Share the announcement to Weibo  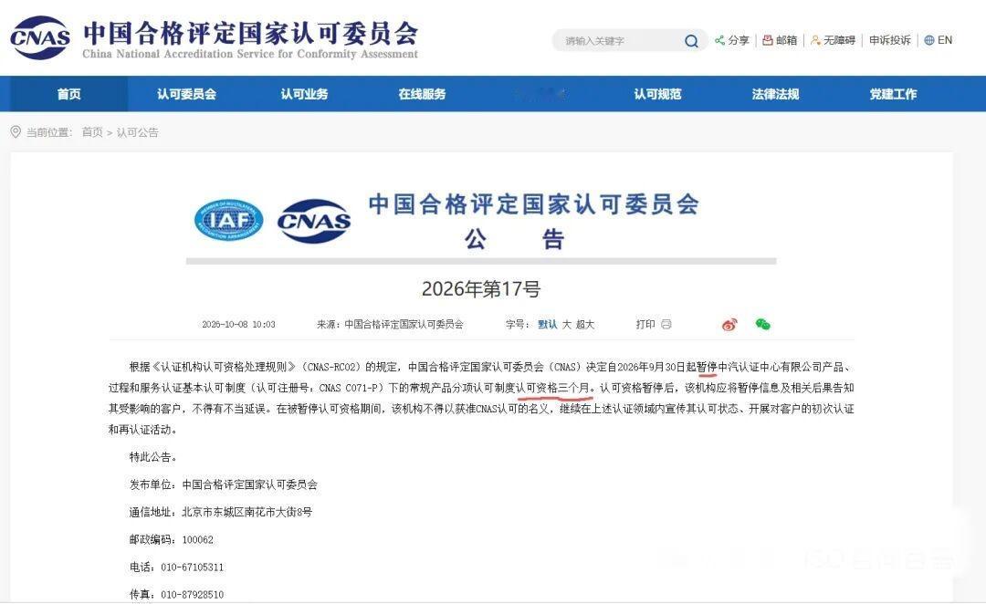(x=729, y=324)
